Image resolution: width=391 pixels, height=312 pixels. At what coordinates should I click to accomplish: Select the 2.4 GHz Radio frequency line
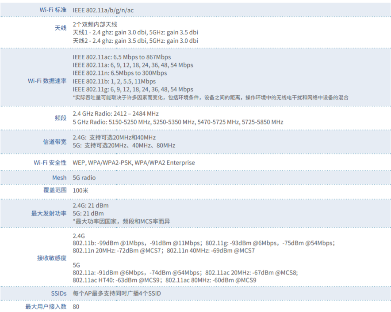click(x=115, y=114)
